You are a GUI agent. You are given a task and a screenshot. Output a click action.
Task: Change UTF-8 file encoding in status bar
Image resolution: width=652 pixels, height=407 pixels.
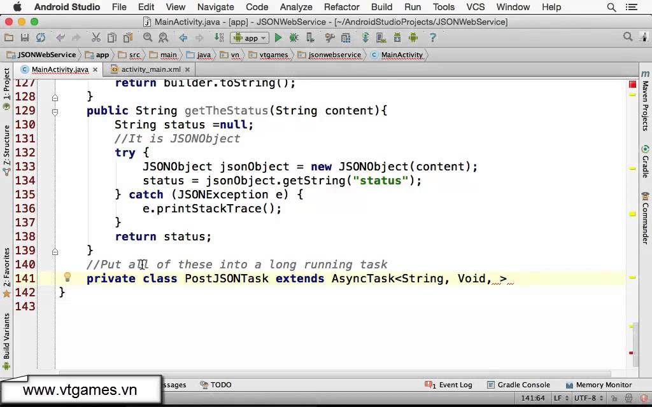[x=588, y=398]
